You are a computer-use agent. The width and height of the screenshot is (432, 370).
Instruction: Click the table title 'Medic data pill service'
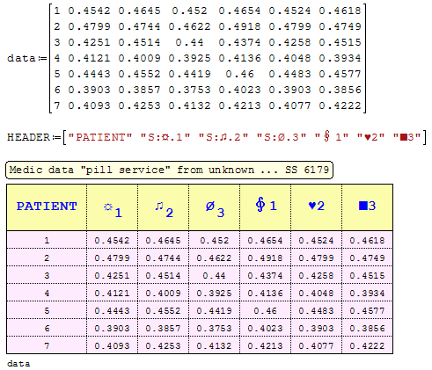[x=169, y=170]
